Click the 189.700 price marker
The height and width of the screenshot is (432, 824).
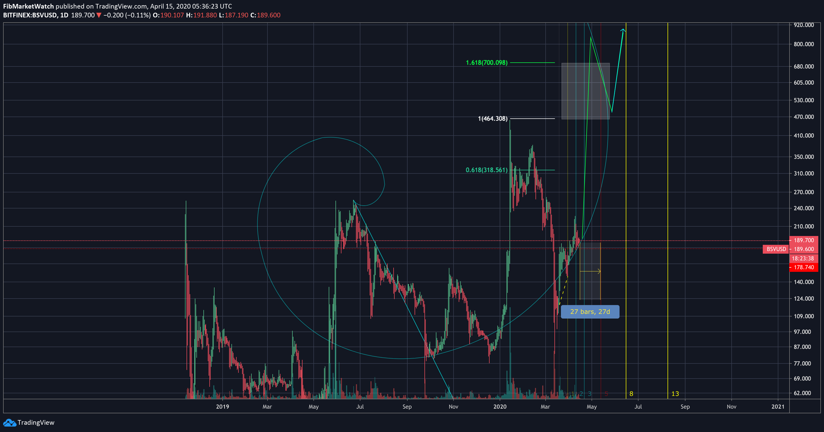click(x=804, y=240)
